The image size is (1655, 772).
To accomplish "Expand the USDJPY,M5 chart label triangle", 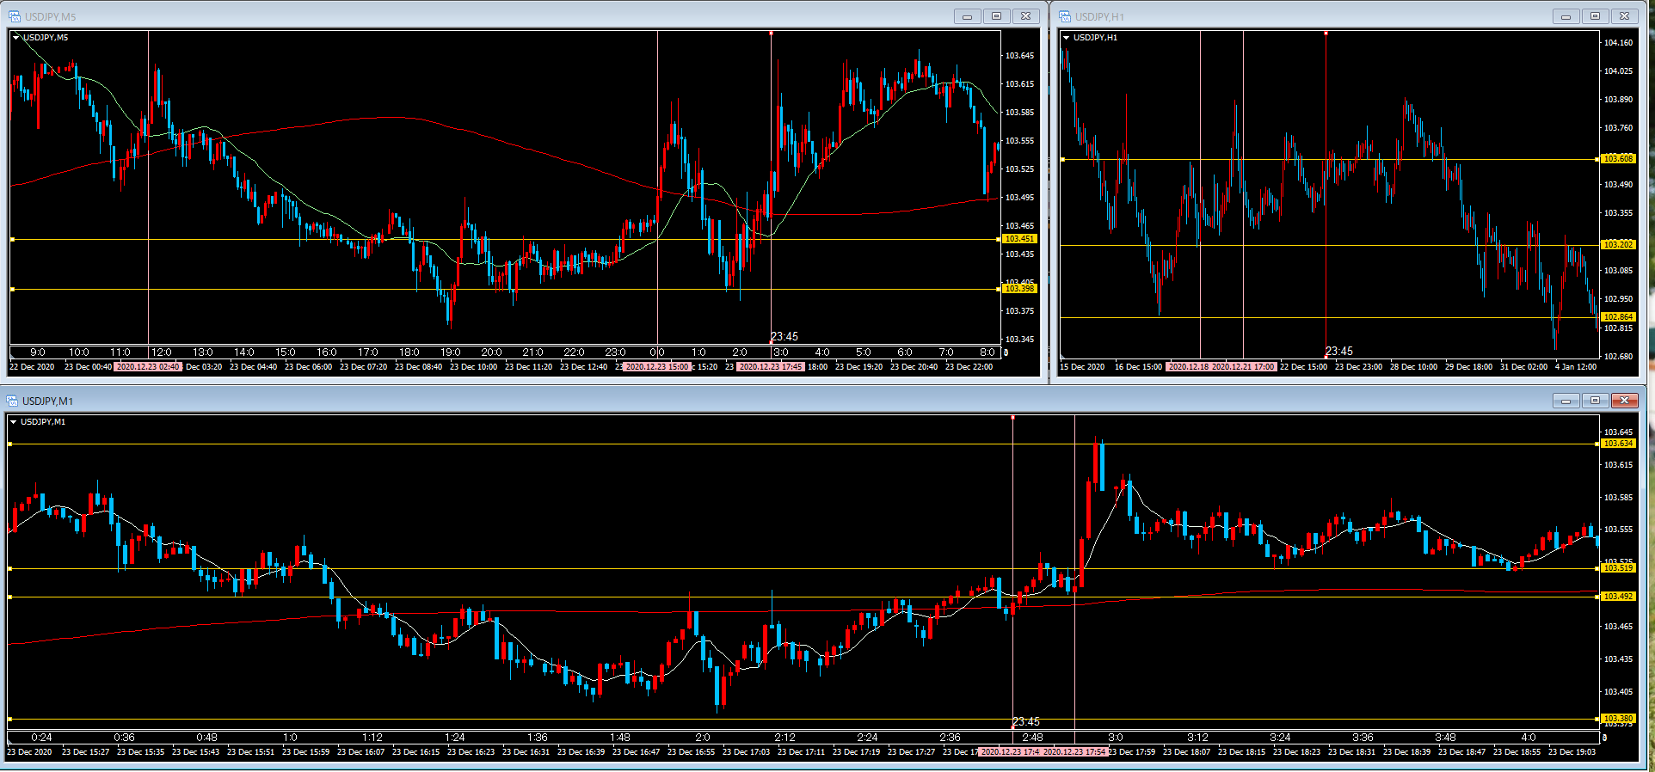I will [x=15, y=38].
